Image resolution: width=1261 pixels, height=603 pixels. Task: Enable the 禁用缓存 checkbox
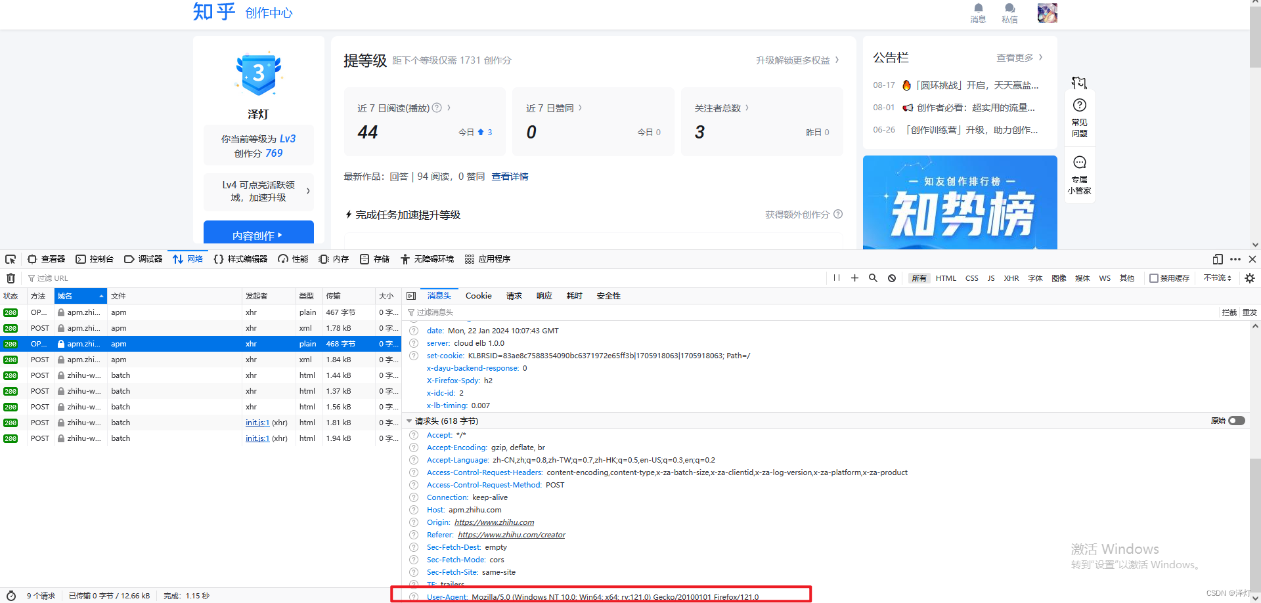click(1154, 278)
